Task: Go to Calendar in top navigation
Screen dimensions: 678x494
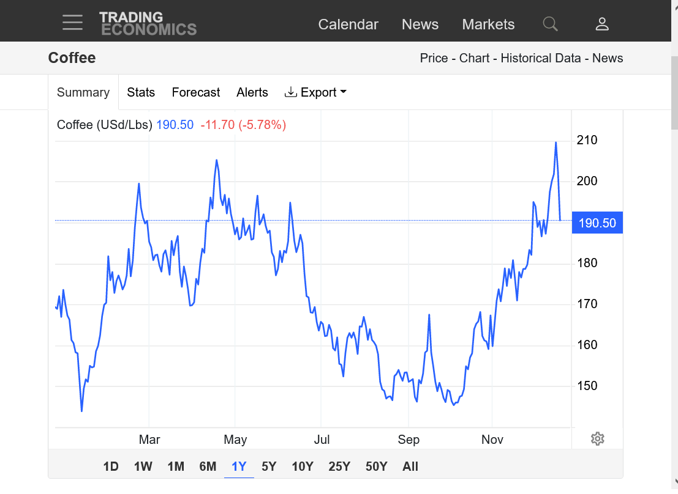Action: point(348,24)
